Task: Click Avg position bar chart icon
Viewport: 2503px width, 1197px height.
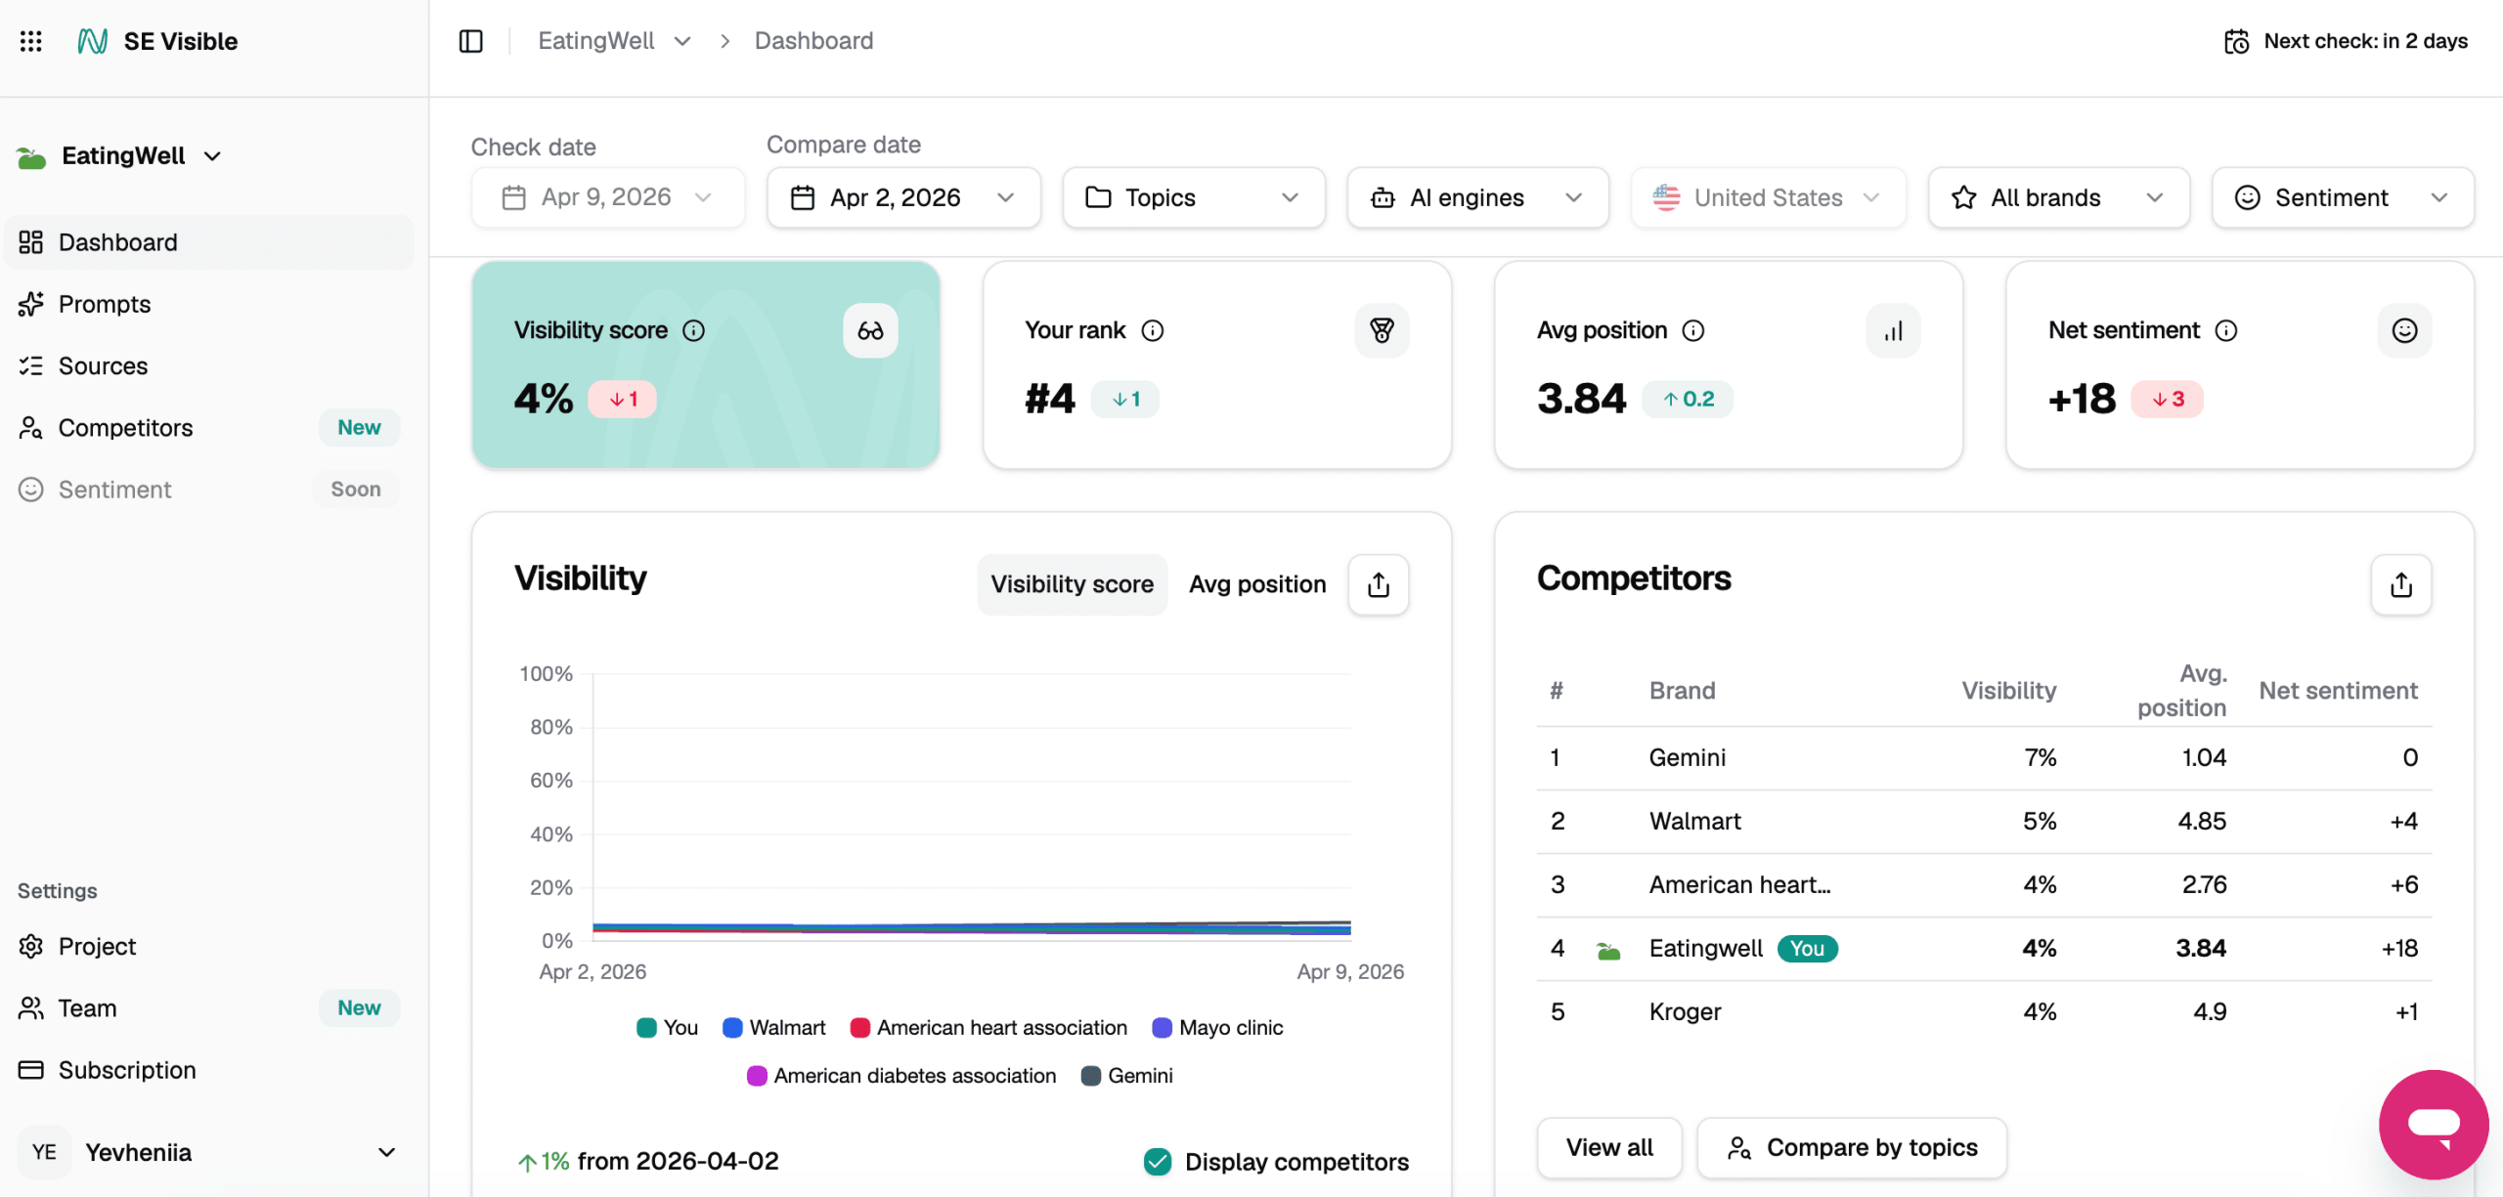Action: pyautogui.click(x=1892, y=331)
